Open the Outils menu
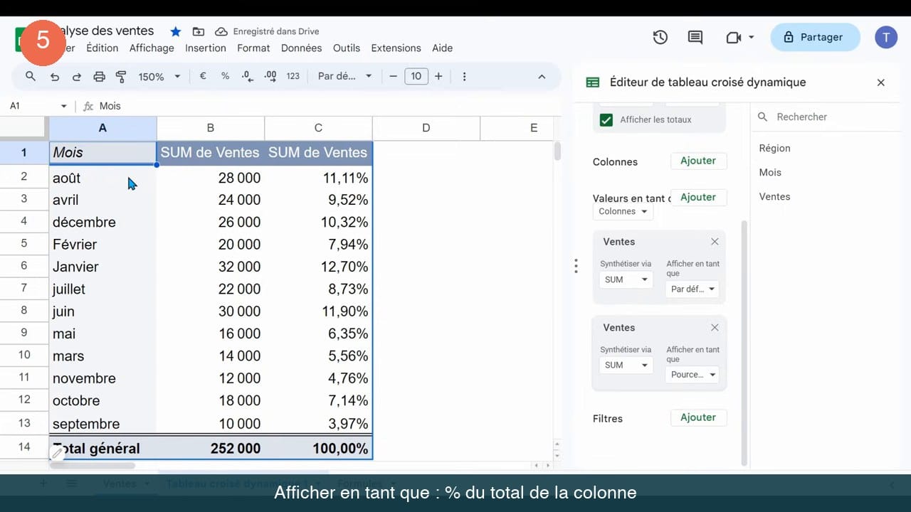 [347, 48]
